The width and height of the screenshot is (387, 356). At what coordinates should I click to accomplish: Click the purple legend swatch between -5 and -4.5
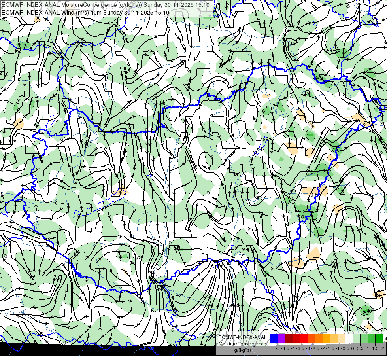click(x=281, y=339)
